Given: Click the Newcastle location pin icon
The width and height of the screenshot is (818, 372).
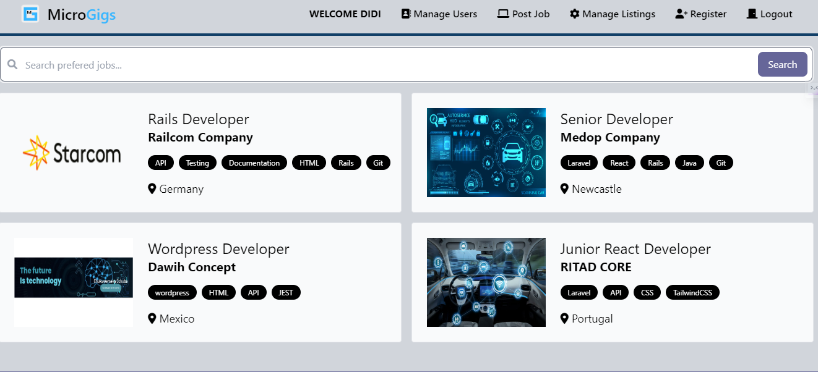Looking at the screenshot, I should [564, 188].
